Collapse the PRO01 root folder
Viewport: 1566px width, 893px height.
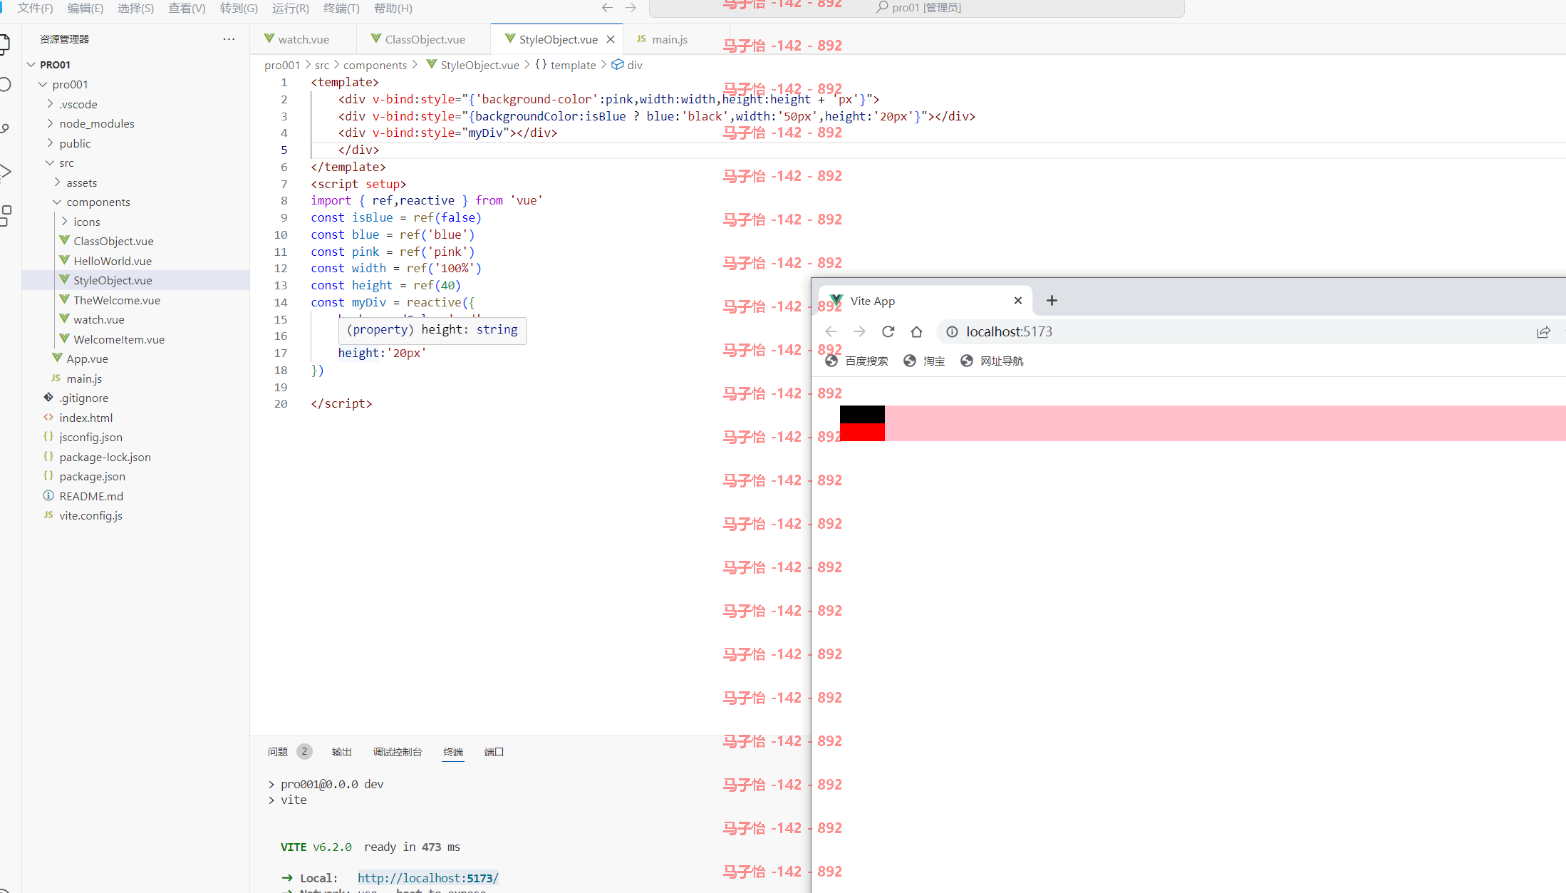point(31,64)
